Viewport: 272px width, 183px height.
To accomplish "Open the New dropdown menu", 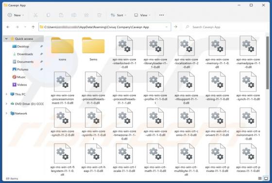I will coord(16,15).
